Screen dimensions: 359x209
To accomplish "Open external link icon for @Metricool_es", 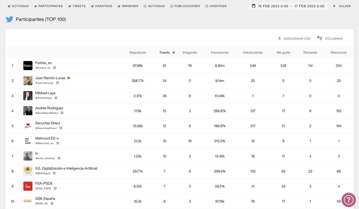I will tap(58, 143).
